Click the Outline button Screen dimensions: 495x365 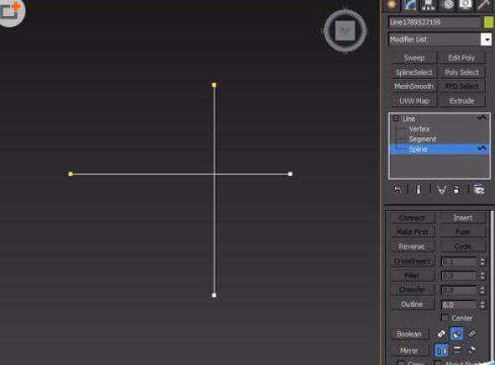pyautogui.click(x=412, y=304)
